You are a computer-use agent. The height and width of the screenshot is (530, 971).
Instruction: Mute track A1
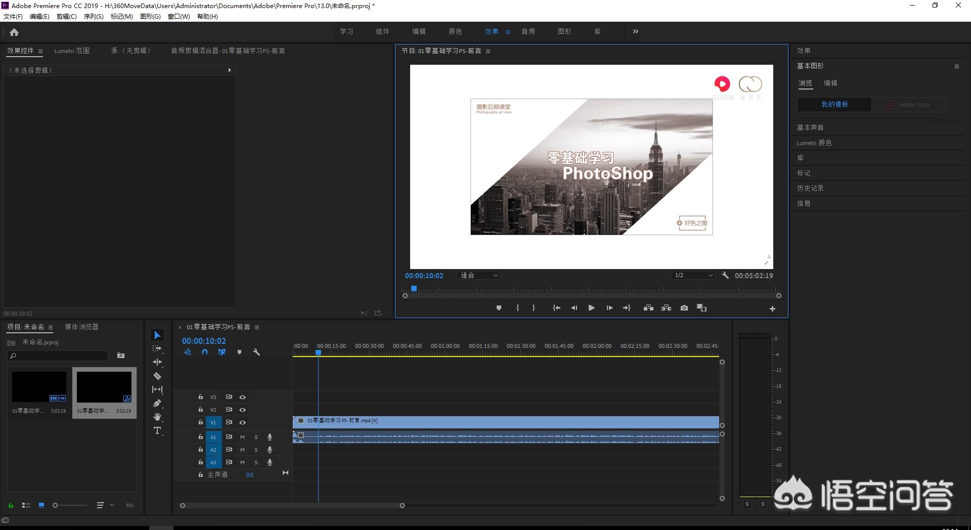242,437
